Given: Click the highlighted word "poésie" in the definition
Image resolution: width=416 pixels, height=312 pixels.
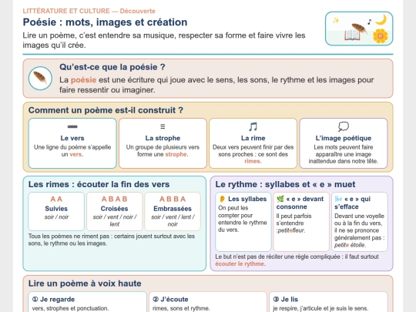Looking at the screenshot, I should coord(83,80).
